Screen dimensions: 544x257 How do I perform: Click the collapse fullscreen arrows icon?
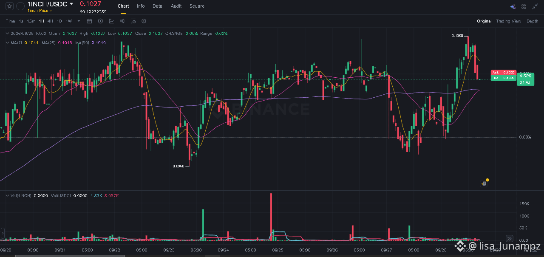[535, 6]
